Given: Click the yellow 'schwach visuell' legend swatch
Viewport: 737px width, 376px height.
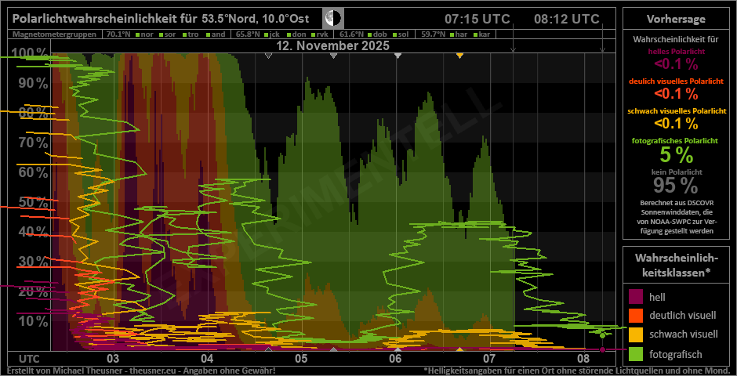Looking at the screenshot, I should pyautogui.click(x=636, y=336).
